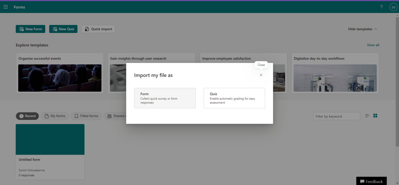Choose the Form import option
This screenshot has width=399, height=185.
coord(165,98)
